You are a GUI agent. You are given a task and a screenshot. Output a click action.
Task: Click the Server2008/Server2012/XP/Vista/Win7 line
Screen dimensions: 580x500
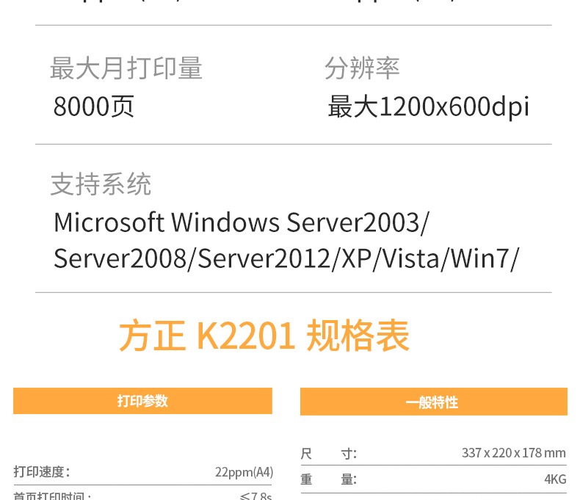tap(286, 258)
